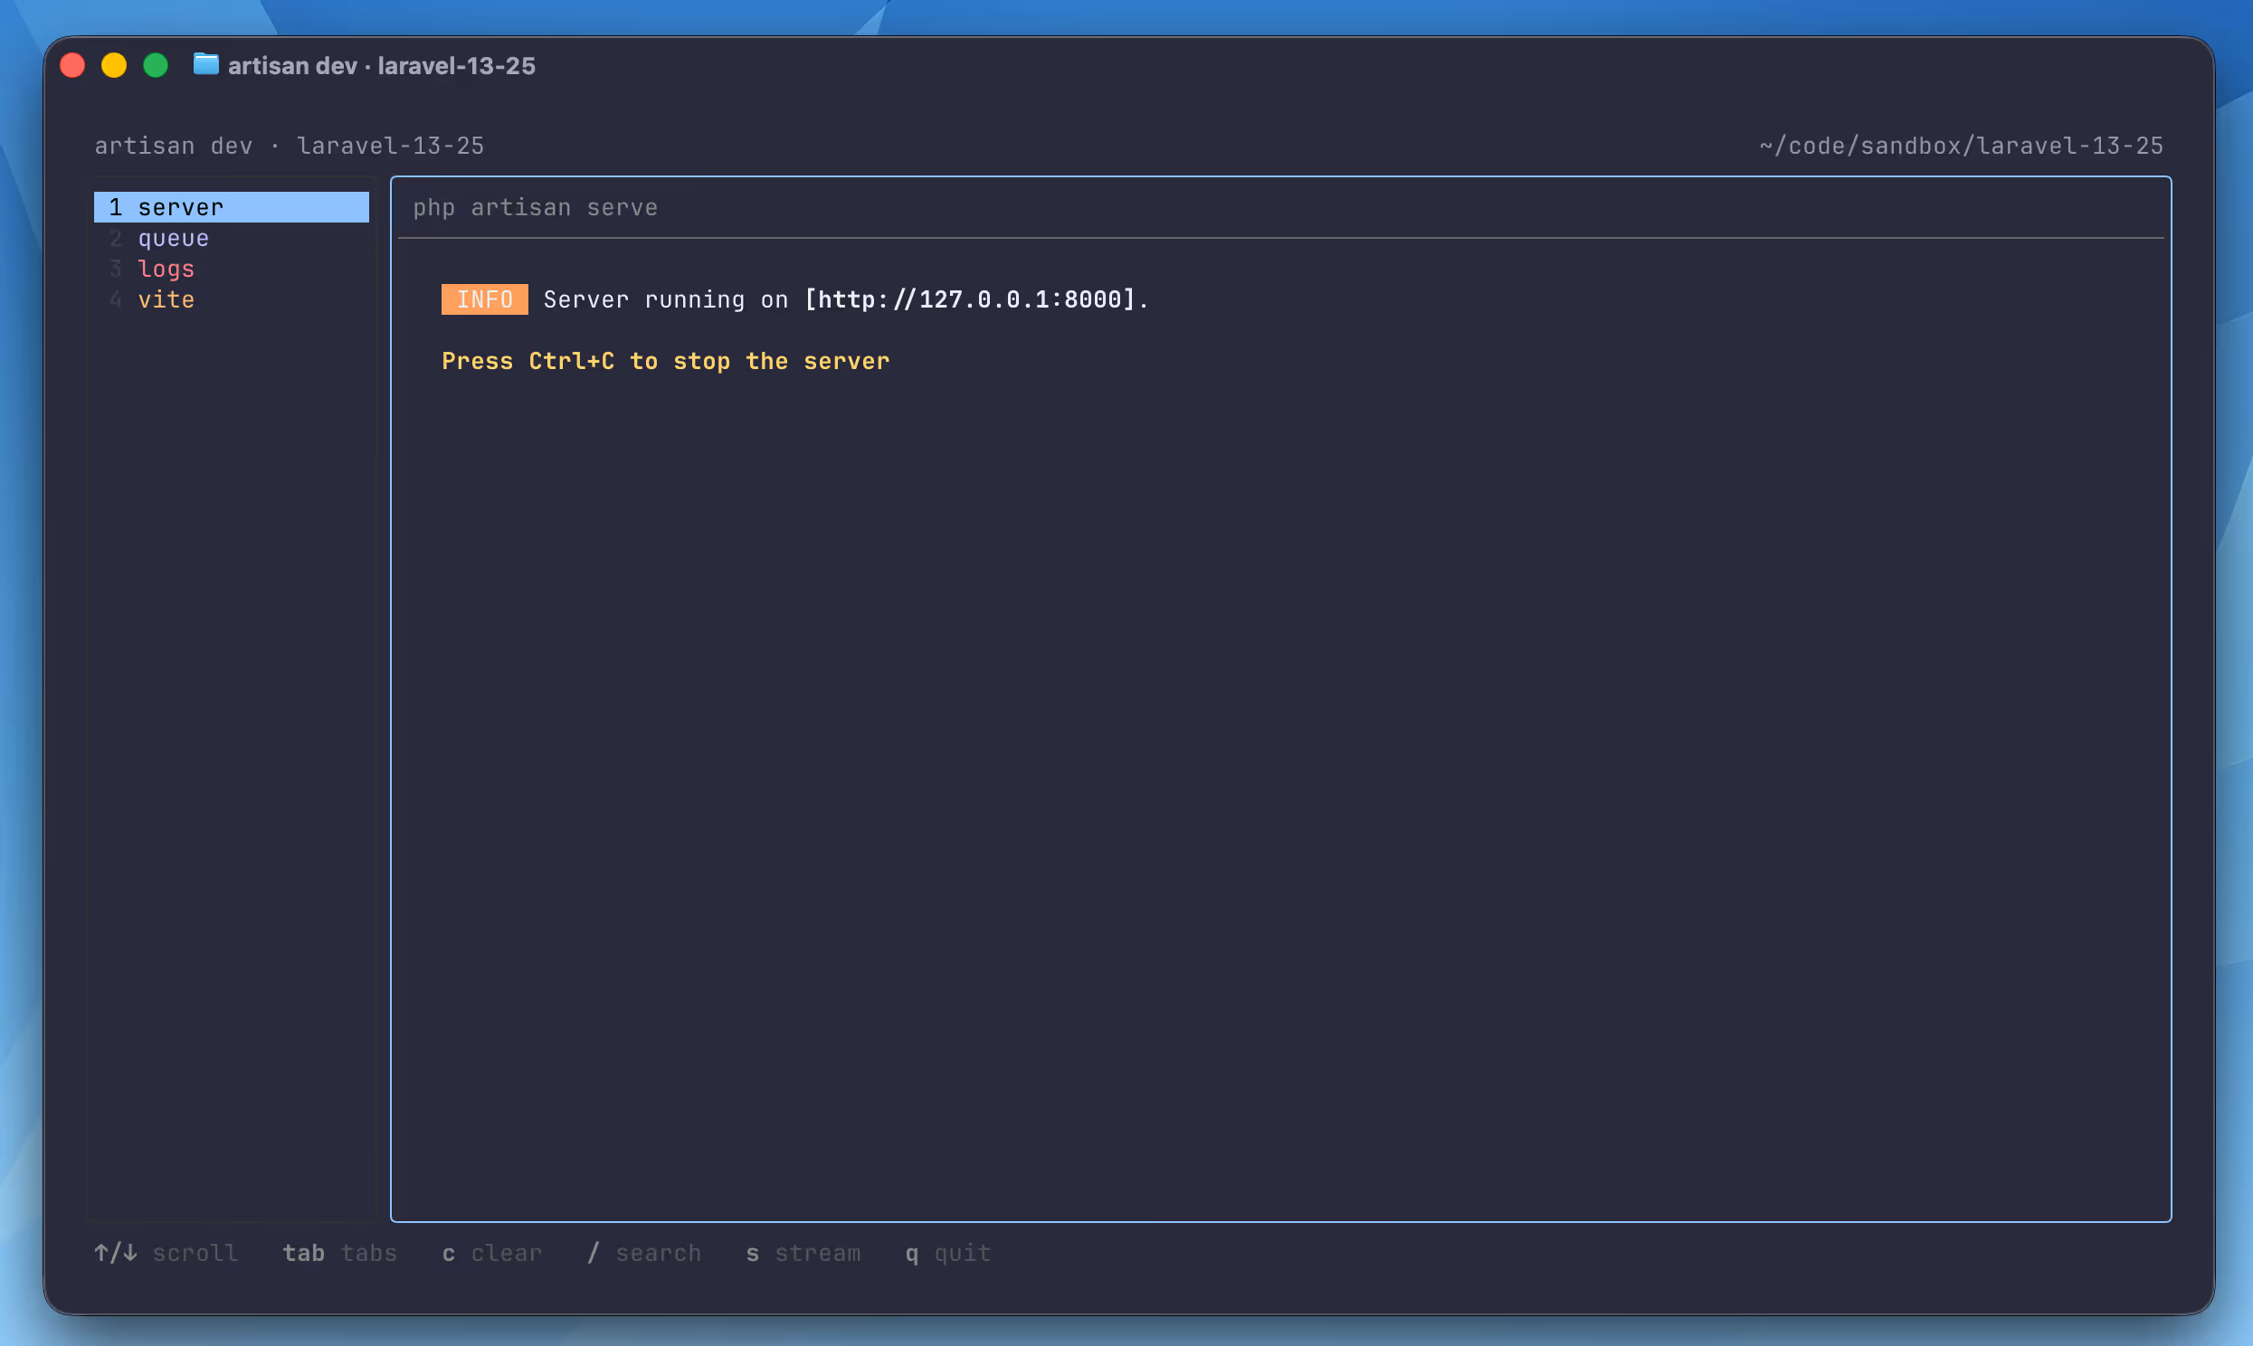Select the server tab in the sidebar

(232, 207)
